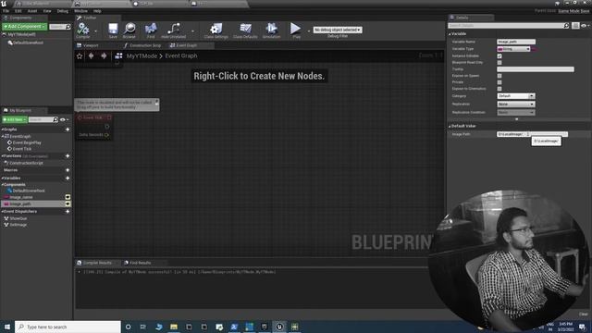Image resolution: width=592 pixels, height=333 pixels.
Task: Add new Event Dispatcher with plus icon
Action: coord(68,212)
